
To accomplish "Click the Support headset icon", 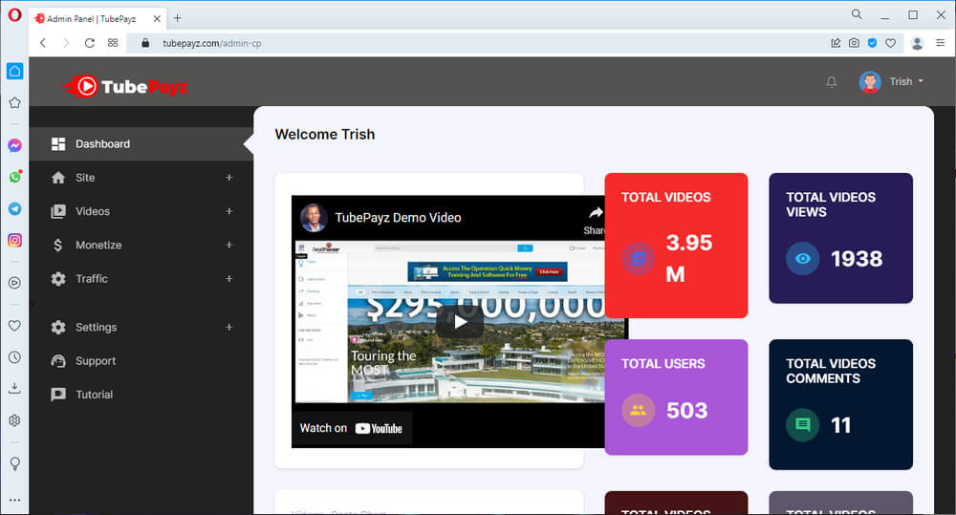I will pos(58,361).
